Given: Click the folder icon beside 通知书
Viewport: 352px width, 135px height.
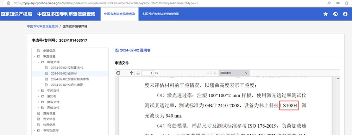Looking at the screenshot, I should pyautogui.click(x=43, y=96).
